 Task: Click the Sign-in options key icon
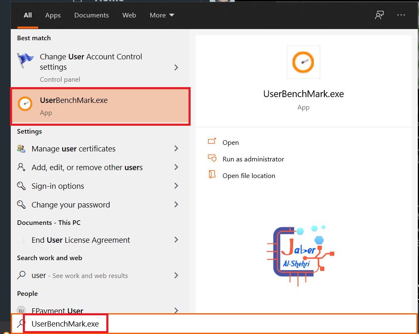(21, 186)
